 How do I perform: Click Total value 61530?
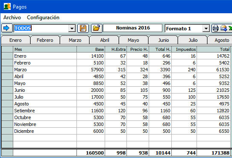point(214,70)
